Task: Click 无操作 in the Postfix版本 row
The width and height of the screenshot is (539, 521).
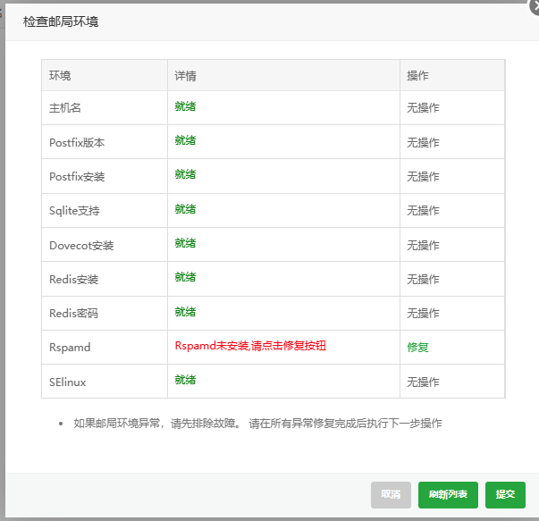Action: (423, 142)
